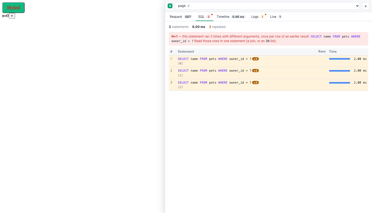Open the Logs tab
The height and width of the screenshot is (213, 372).
point(258,17)
